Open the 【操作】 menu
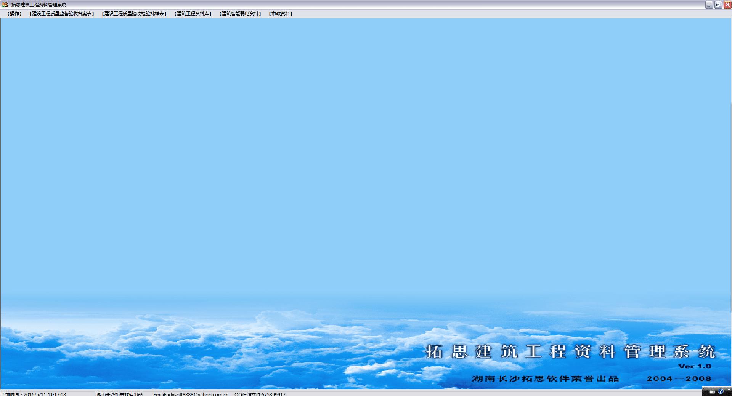This screenshot has width=732, height=396. click(14, 14)
